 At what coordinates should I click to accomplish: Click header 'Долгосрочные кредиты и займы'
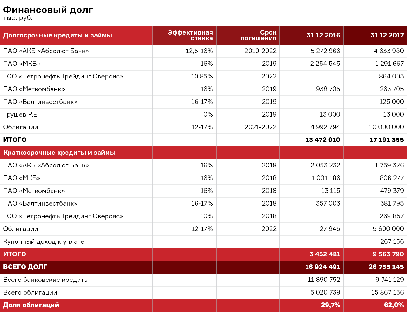pos(58,35)
